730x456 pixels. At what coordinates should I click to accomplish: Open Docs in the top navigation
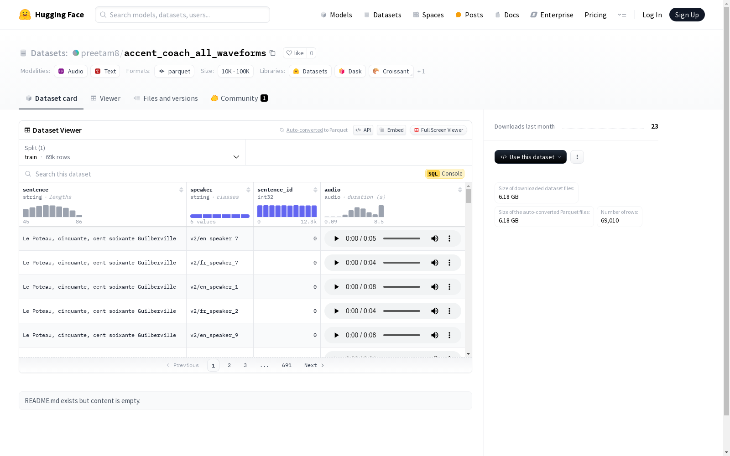[x=507, y=15]
